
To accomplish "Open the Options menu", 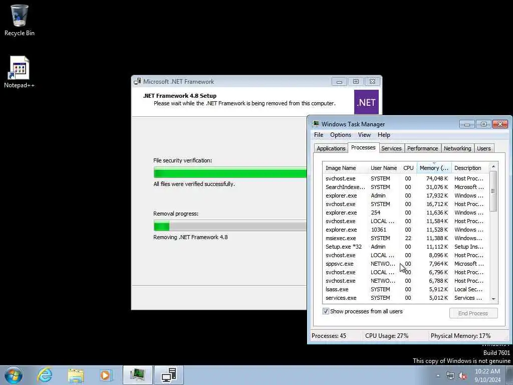I will coord(341,135).
